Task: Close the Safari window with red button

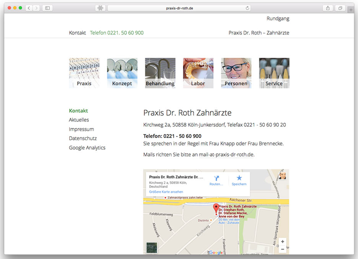Action: point(9,8)
